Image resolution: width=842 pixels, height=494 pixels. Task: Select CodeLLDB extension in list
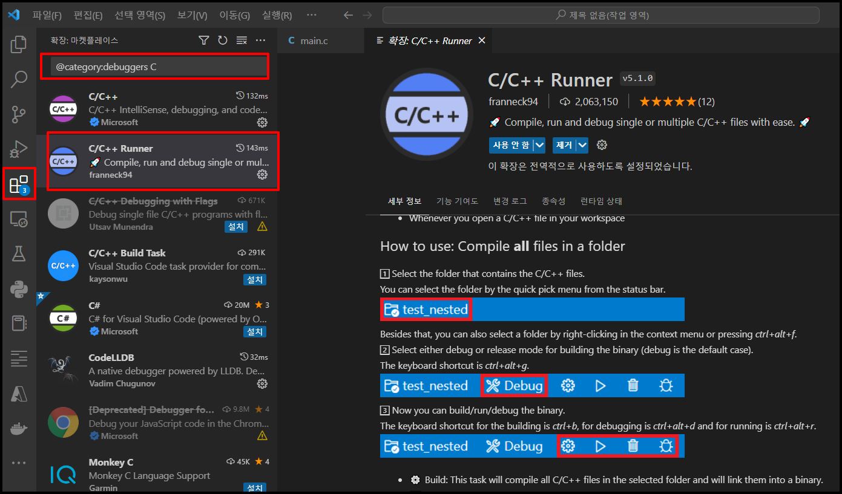pyautogui.click(x=157, y=371)
